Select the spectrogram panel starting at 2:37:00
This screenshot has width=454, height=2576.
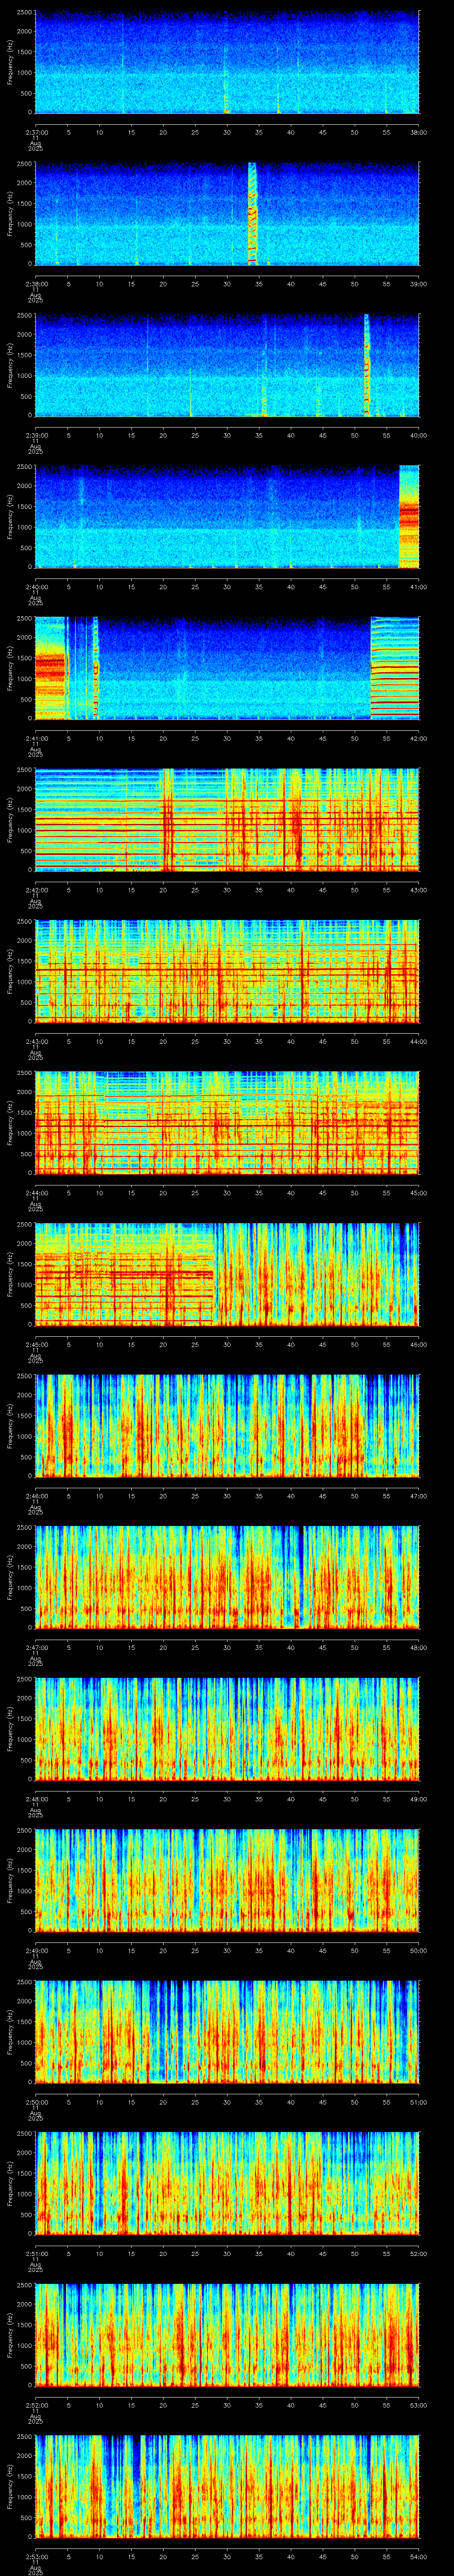[x=227, y=62]
